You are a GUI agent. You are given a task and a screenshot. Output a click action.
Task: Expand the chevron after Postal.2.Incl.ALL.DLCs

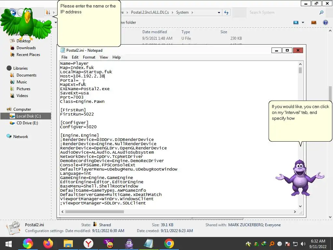(x=172, y=13)
